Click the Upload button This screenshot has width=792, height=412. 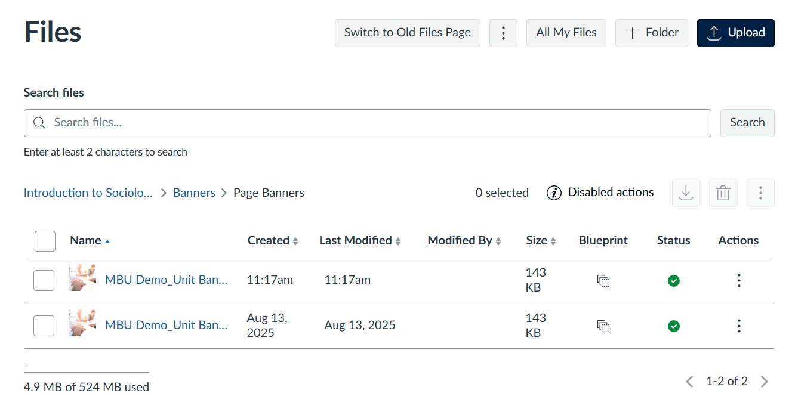(x=735, y=33)
